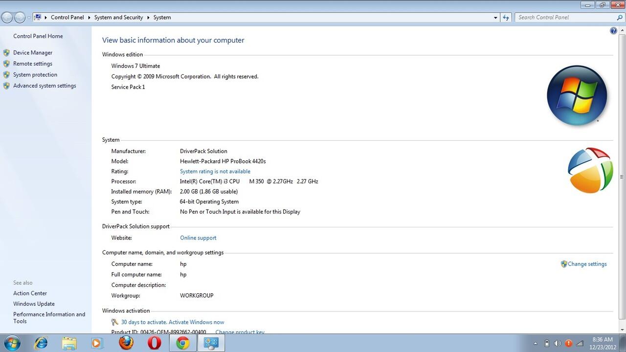
Task: Click the computer icon in address bar
Action: coord(38,18)
